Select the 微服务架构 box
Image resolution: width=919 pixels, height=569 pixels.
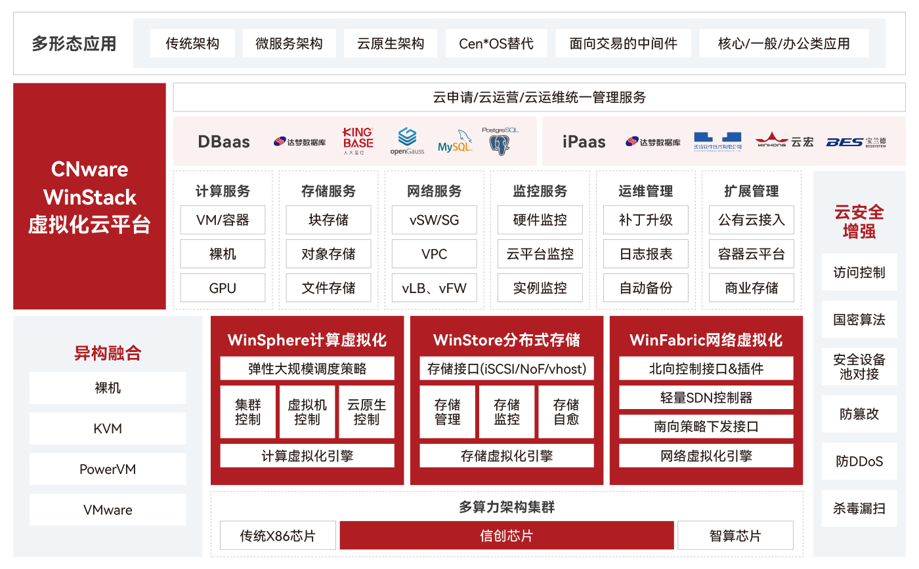click(x=289, y=44)
